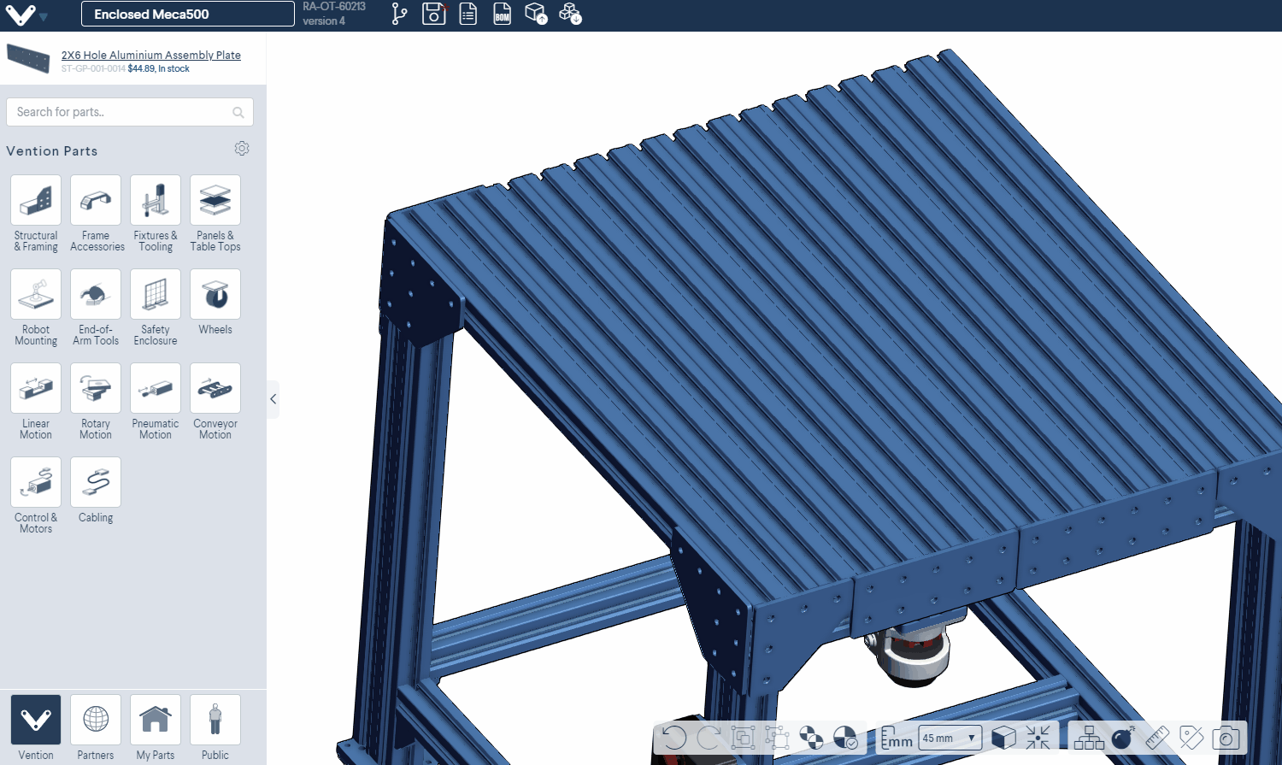Open Panels & Table Tops category
The height and width of the screenshot is (765, 1282).
pos(215,214)
